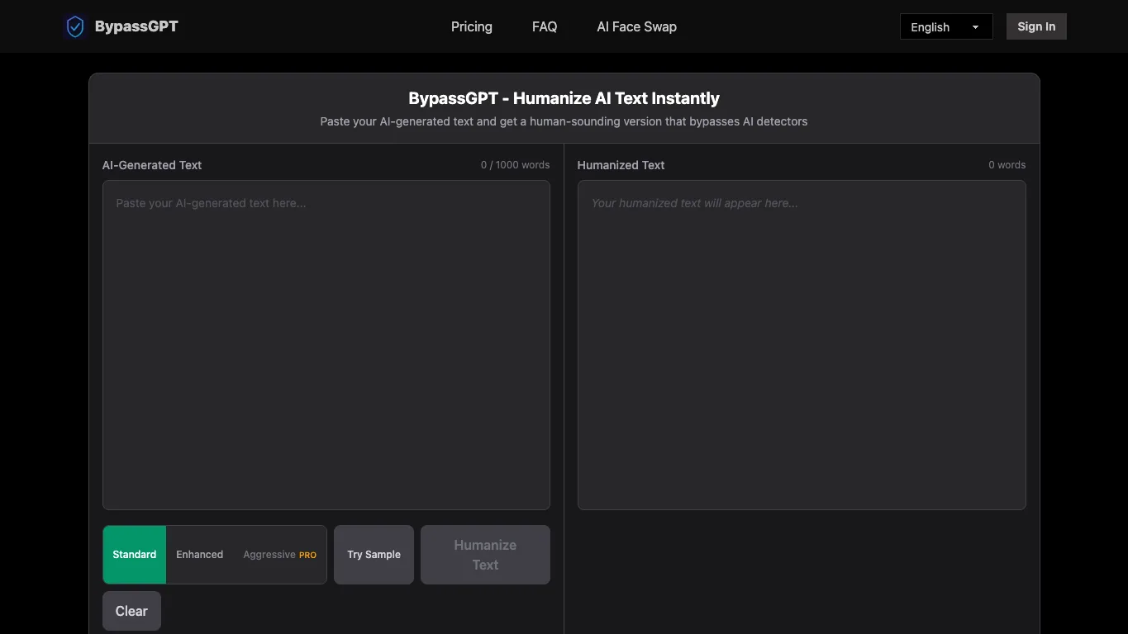Click the Try Sample button

pos(374,555)
